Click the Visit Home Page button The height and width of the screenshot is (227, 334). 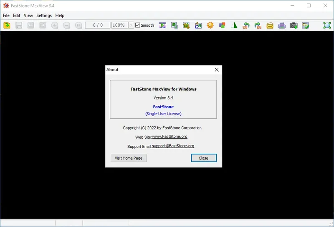[x=129, y=158]
